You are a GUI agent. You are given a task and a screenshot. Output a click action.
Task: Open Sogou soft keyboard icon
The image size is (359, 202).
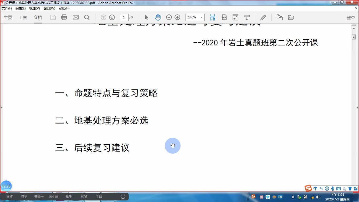coord(339,189)
